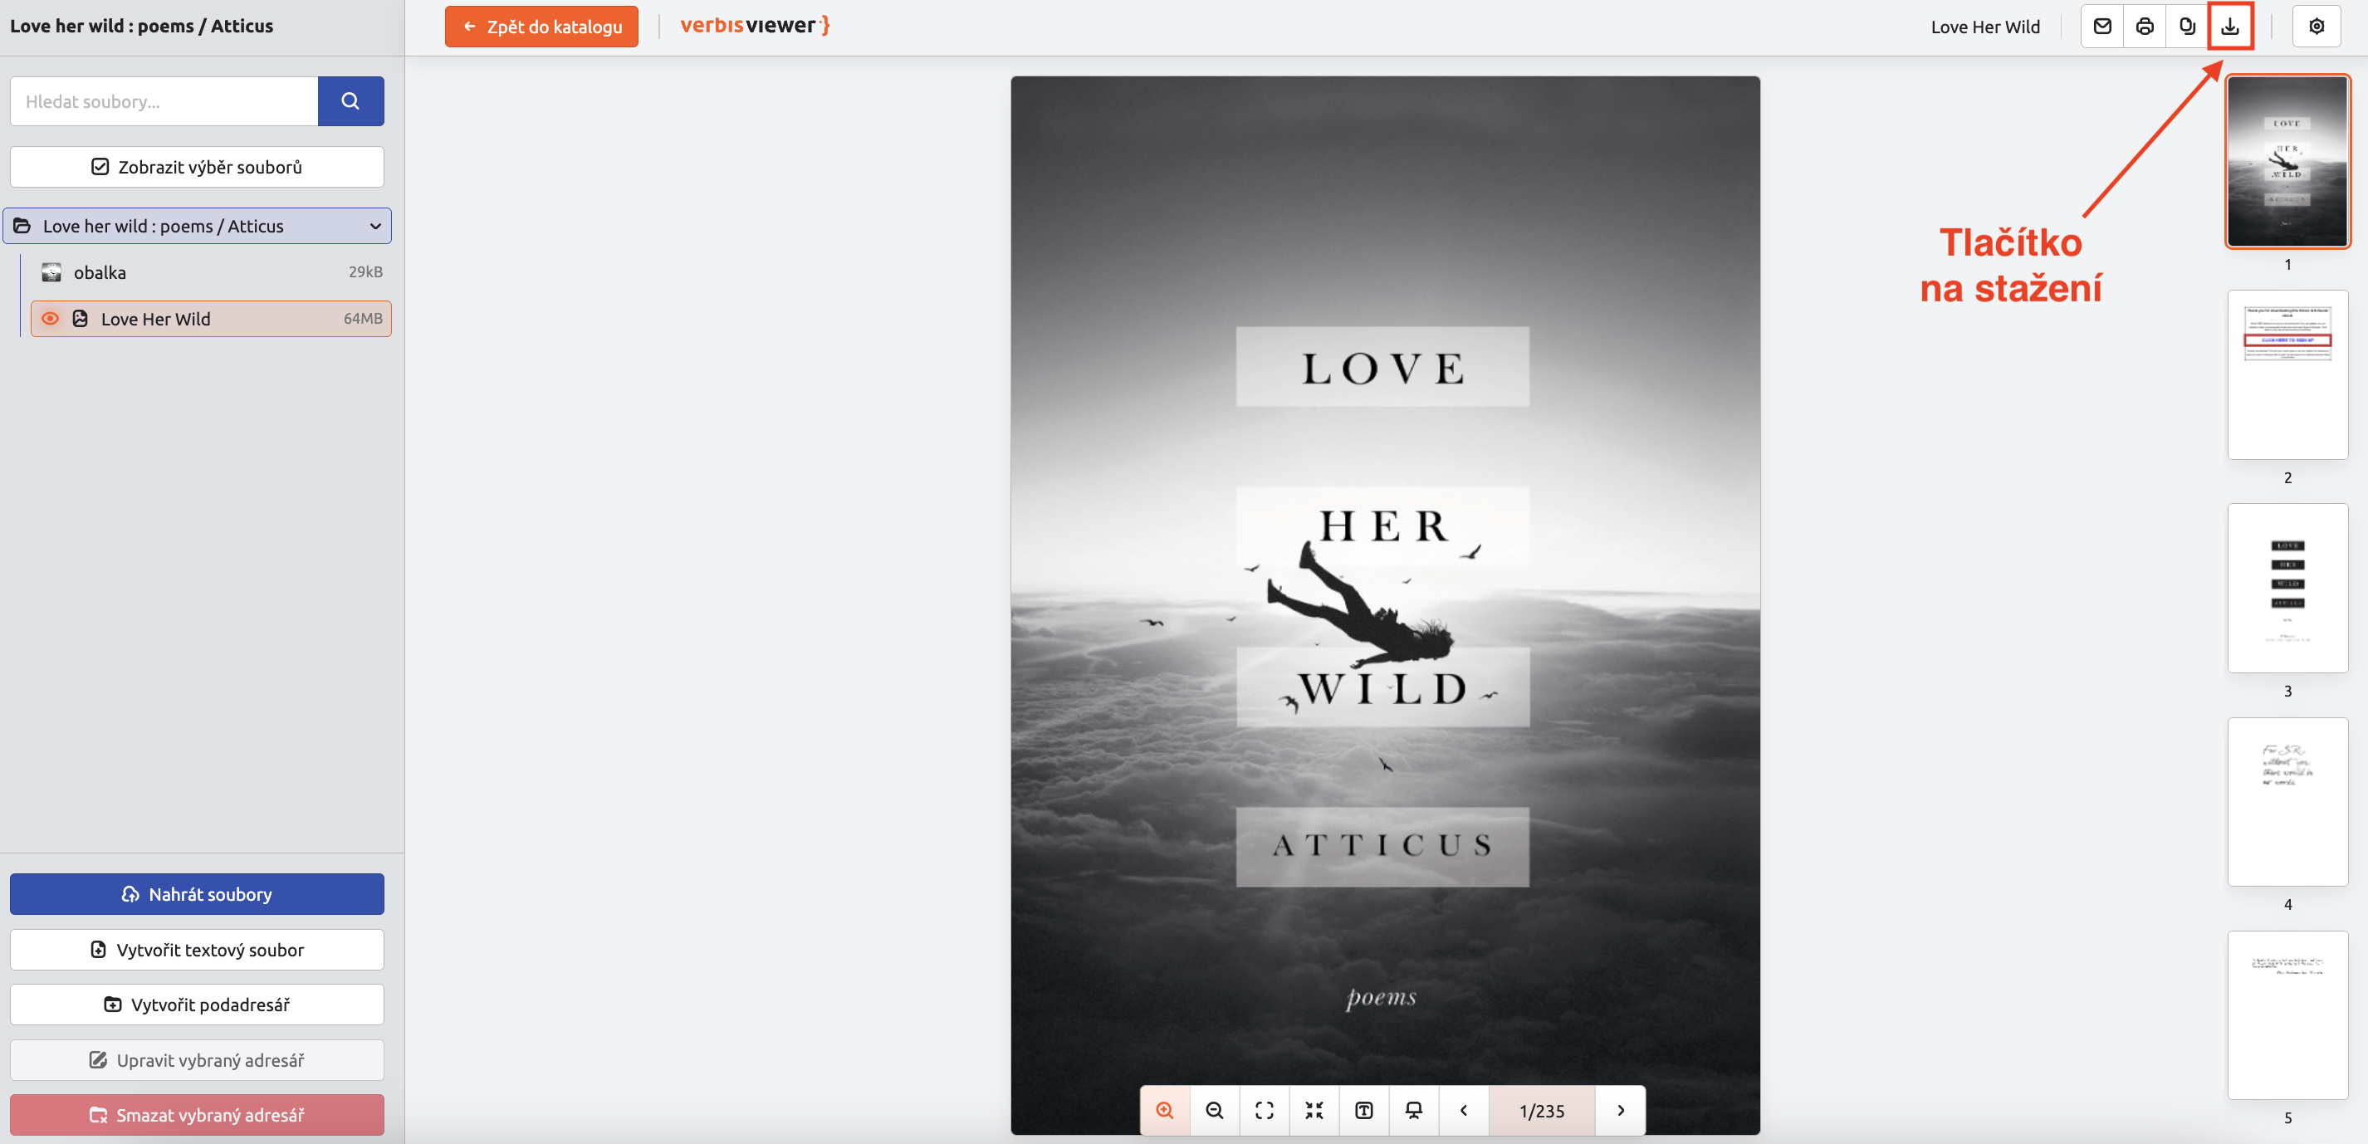Click the sidebar heading Love her wild : poems / Atticus
Screen dimensions: 2368x1144
(x=141, y=26)
